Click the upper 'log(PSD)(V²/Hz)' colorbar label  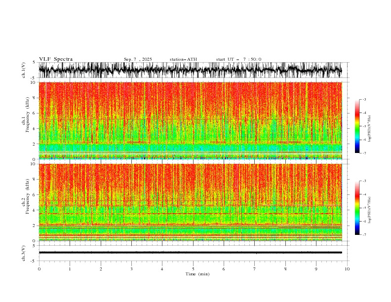pos(370,129)
